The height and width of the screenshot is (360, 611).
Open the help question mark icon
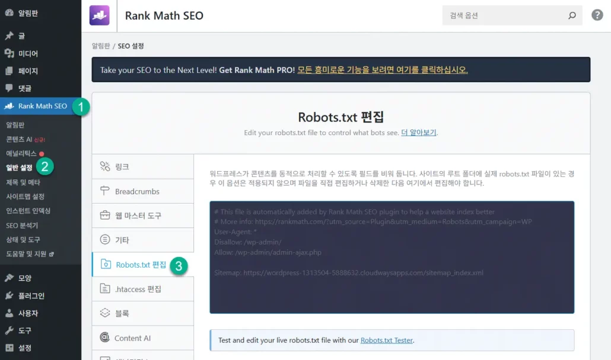point(597,15)
